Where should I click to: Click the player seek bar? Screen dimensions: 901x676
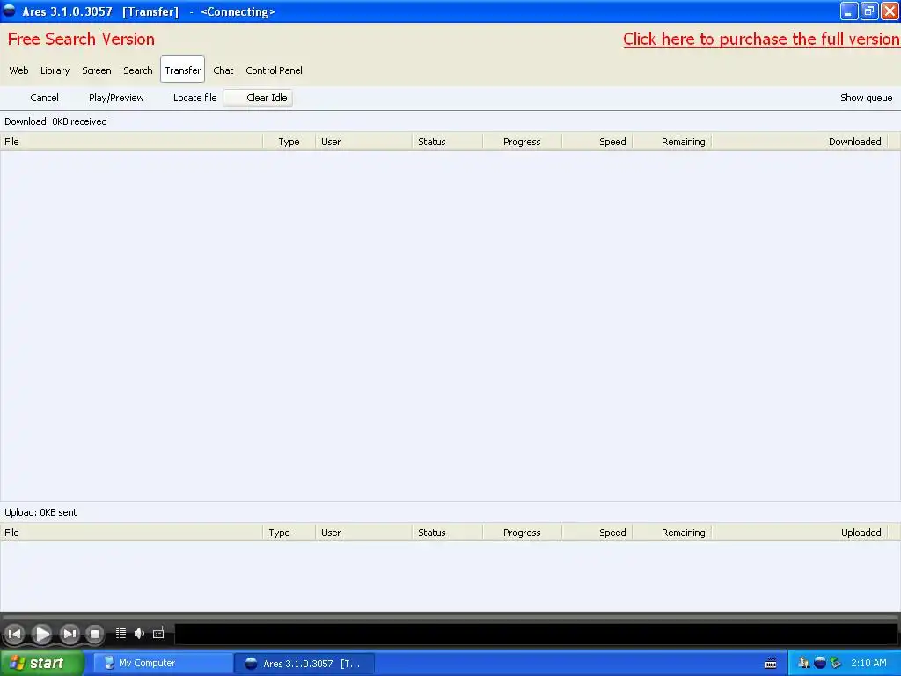coord(450,617)
